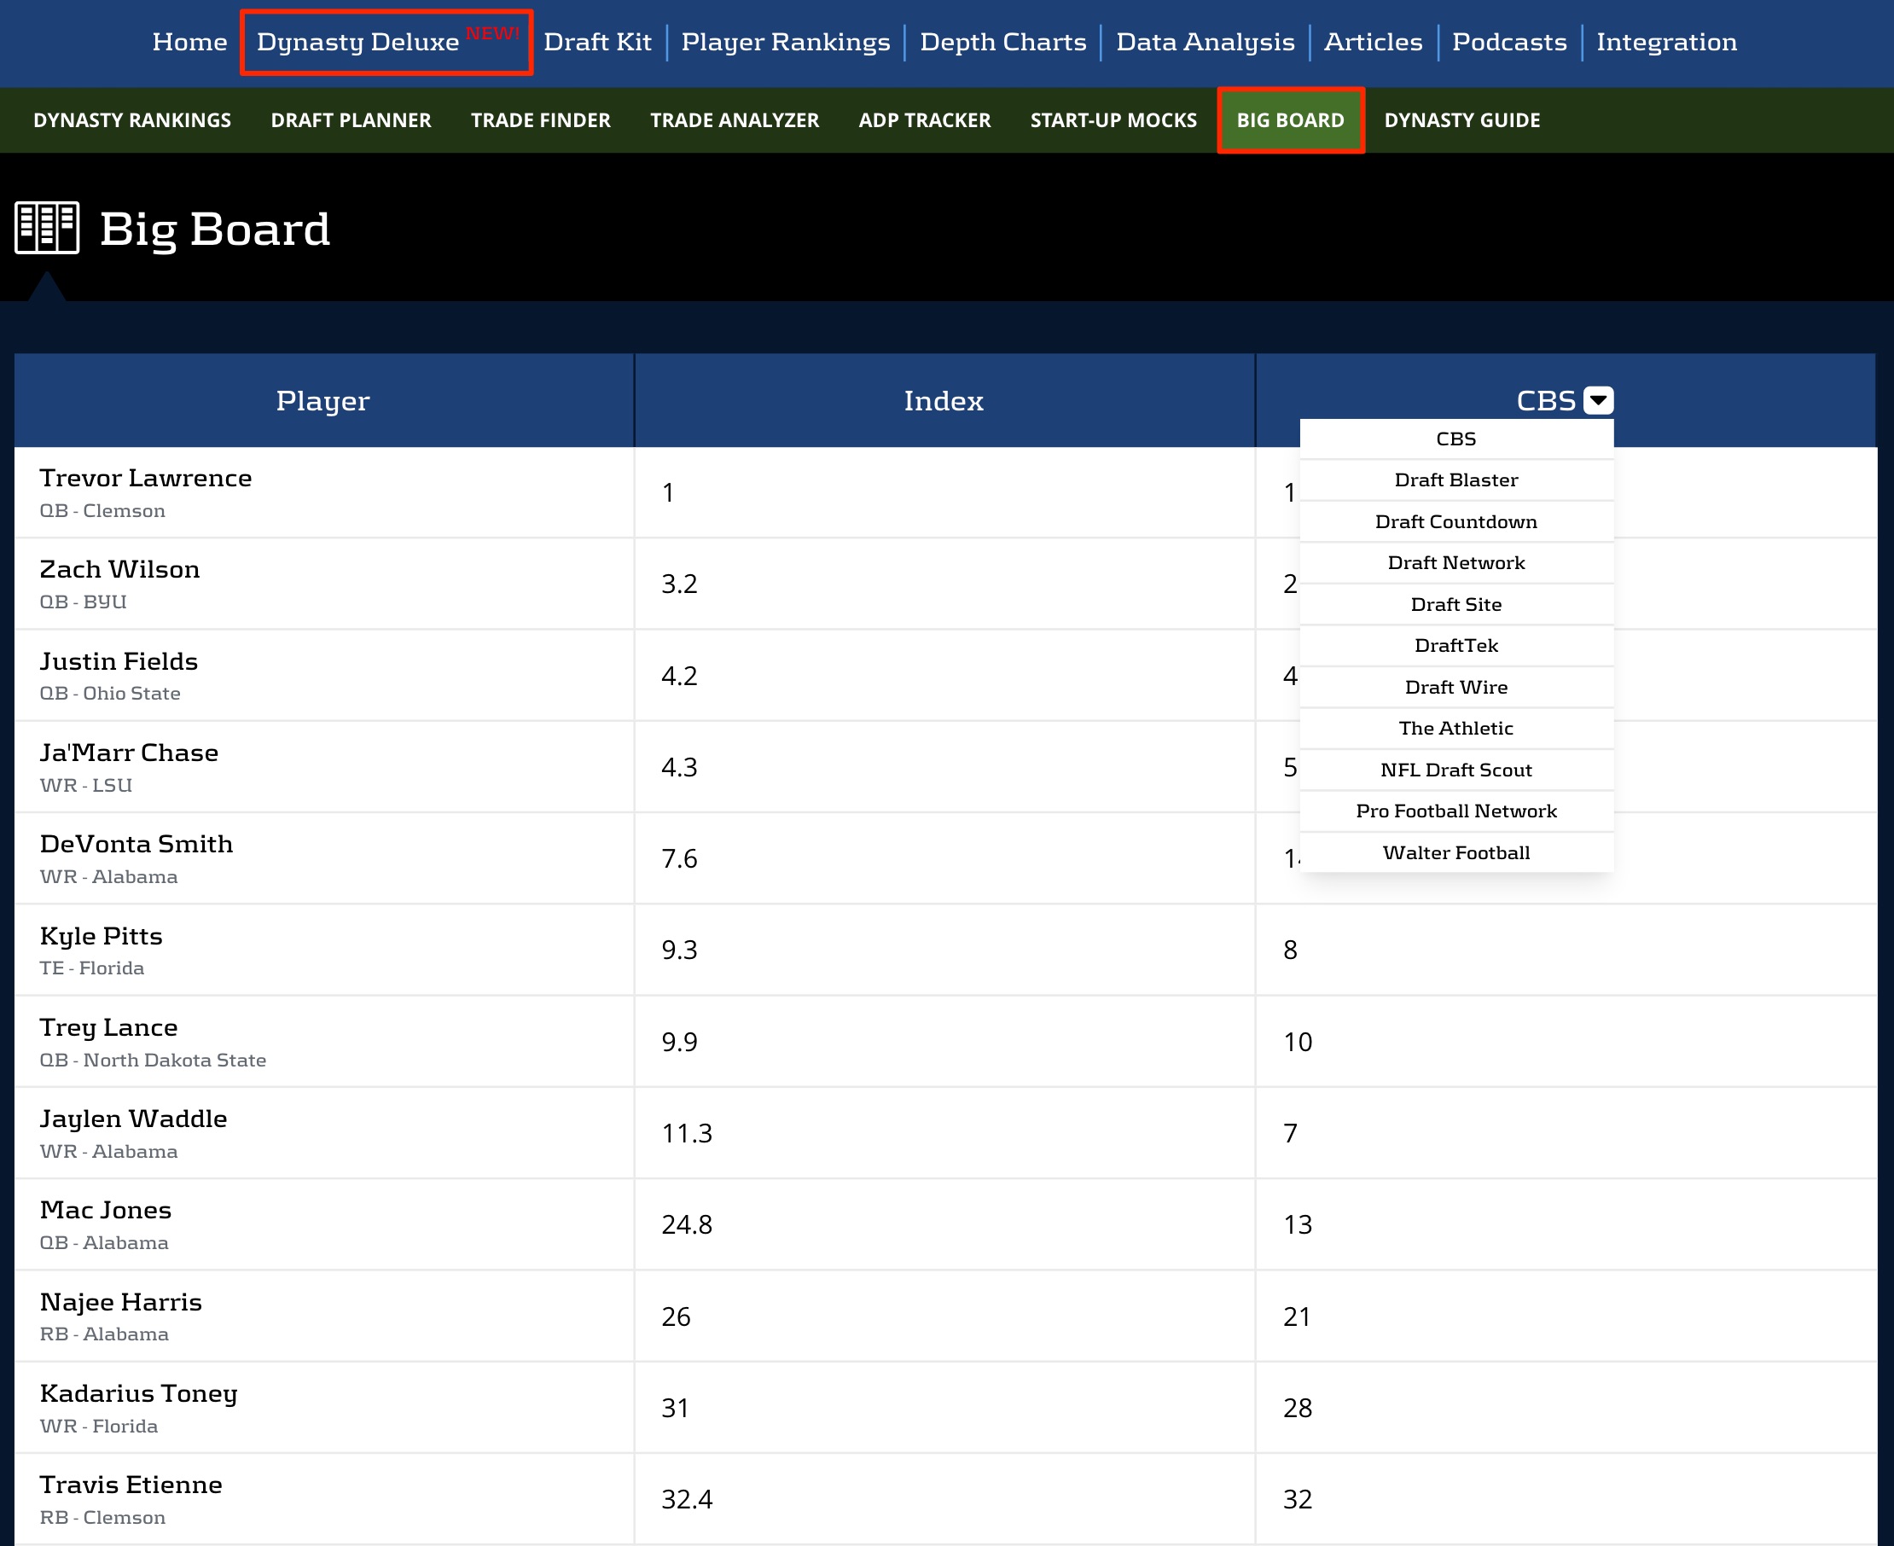Sort by the Index column header
The height and width of the screenshot is (1546, 1894).
943,401
